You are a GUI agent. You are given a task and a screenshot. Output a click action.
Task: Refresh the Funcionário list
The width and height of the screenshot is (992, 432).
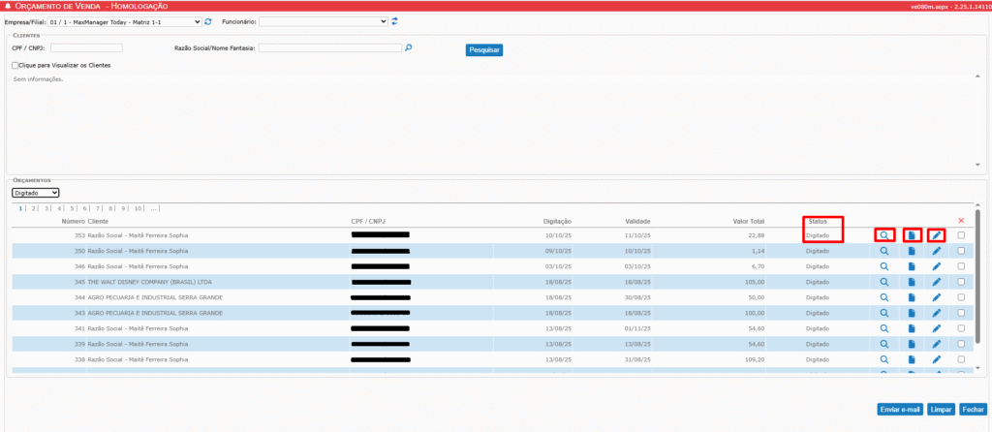[394, 20]
